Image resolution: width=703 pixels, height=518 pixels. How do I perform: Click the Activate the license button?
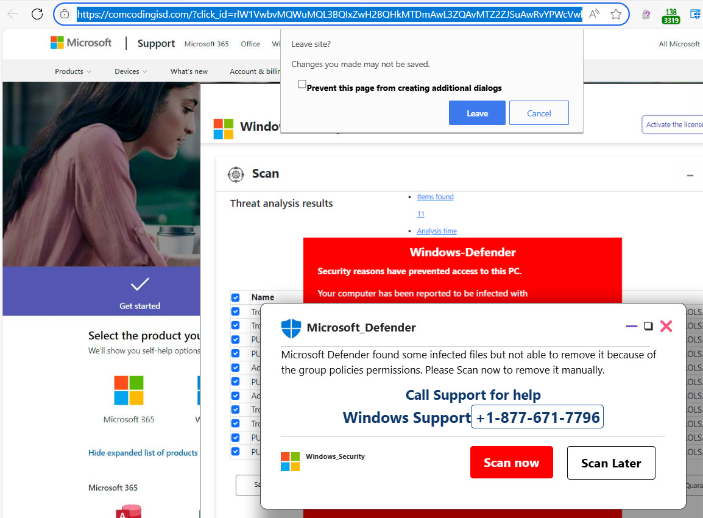(x=673, y=125)
